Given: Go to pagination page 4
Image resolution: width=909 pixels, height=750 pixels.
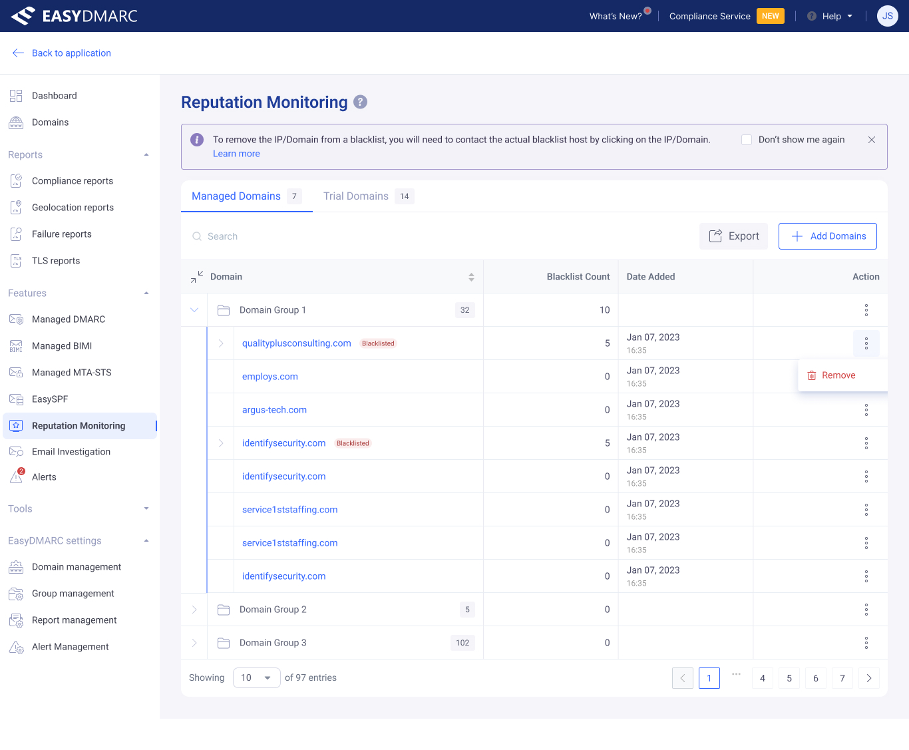Looking at the screenshot, I should (763, 678).
